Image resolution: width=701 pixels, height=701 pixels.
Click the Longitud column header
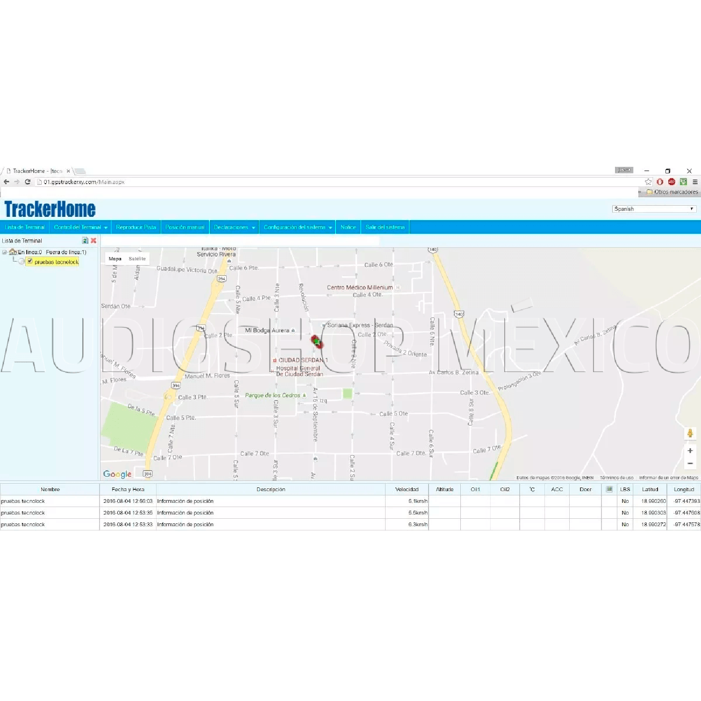[684, 489]
